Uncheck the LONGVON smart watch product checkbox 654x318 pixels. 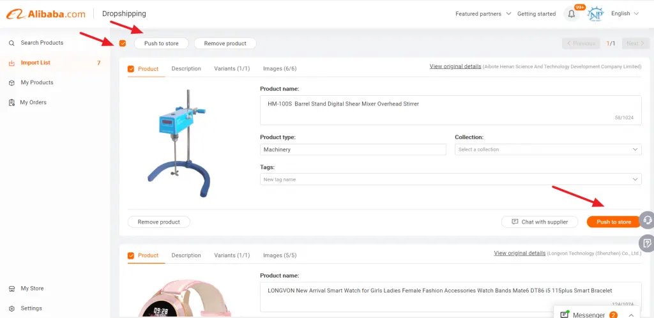point(131,255)
